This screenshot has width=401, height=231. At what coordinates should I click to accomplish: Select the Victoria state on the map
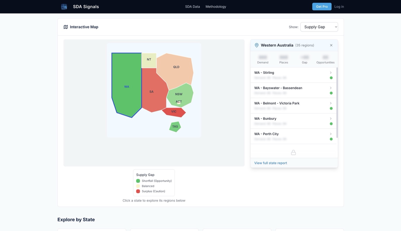coord(174,112)
